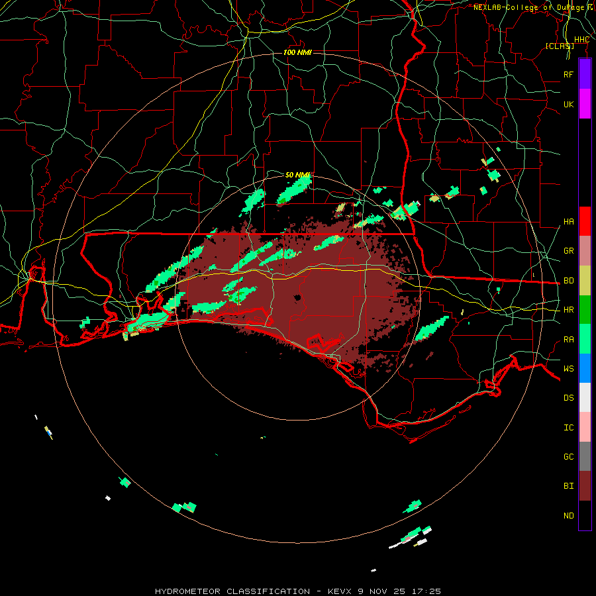Click the 50 NMI range ring label
This screenshot has width=596, height=596.
[x=297, y=175]
